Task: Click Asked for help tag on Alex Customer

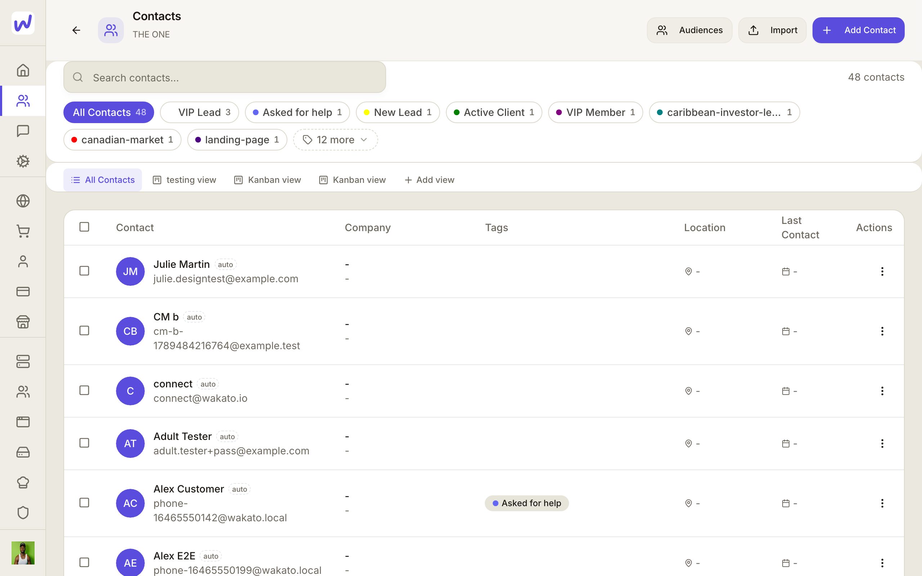Action: 527,503
